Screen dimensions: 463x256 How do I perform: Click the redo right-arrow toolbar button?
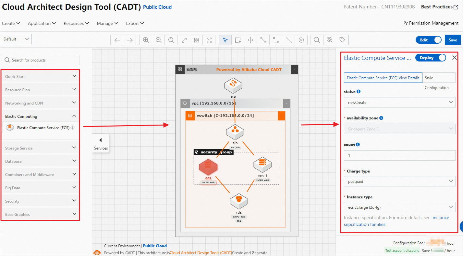(x=129, y=40)
